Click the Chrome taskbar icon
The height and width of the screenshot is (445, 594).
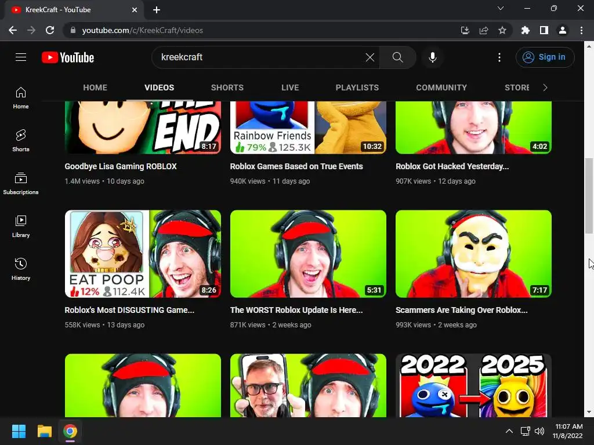(x=70, y=431)
